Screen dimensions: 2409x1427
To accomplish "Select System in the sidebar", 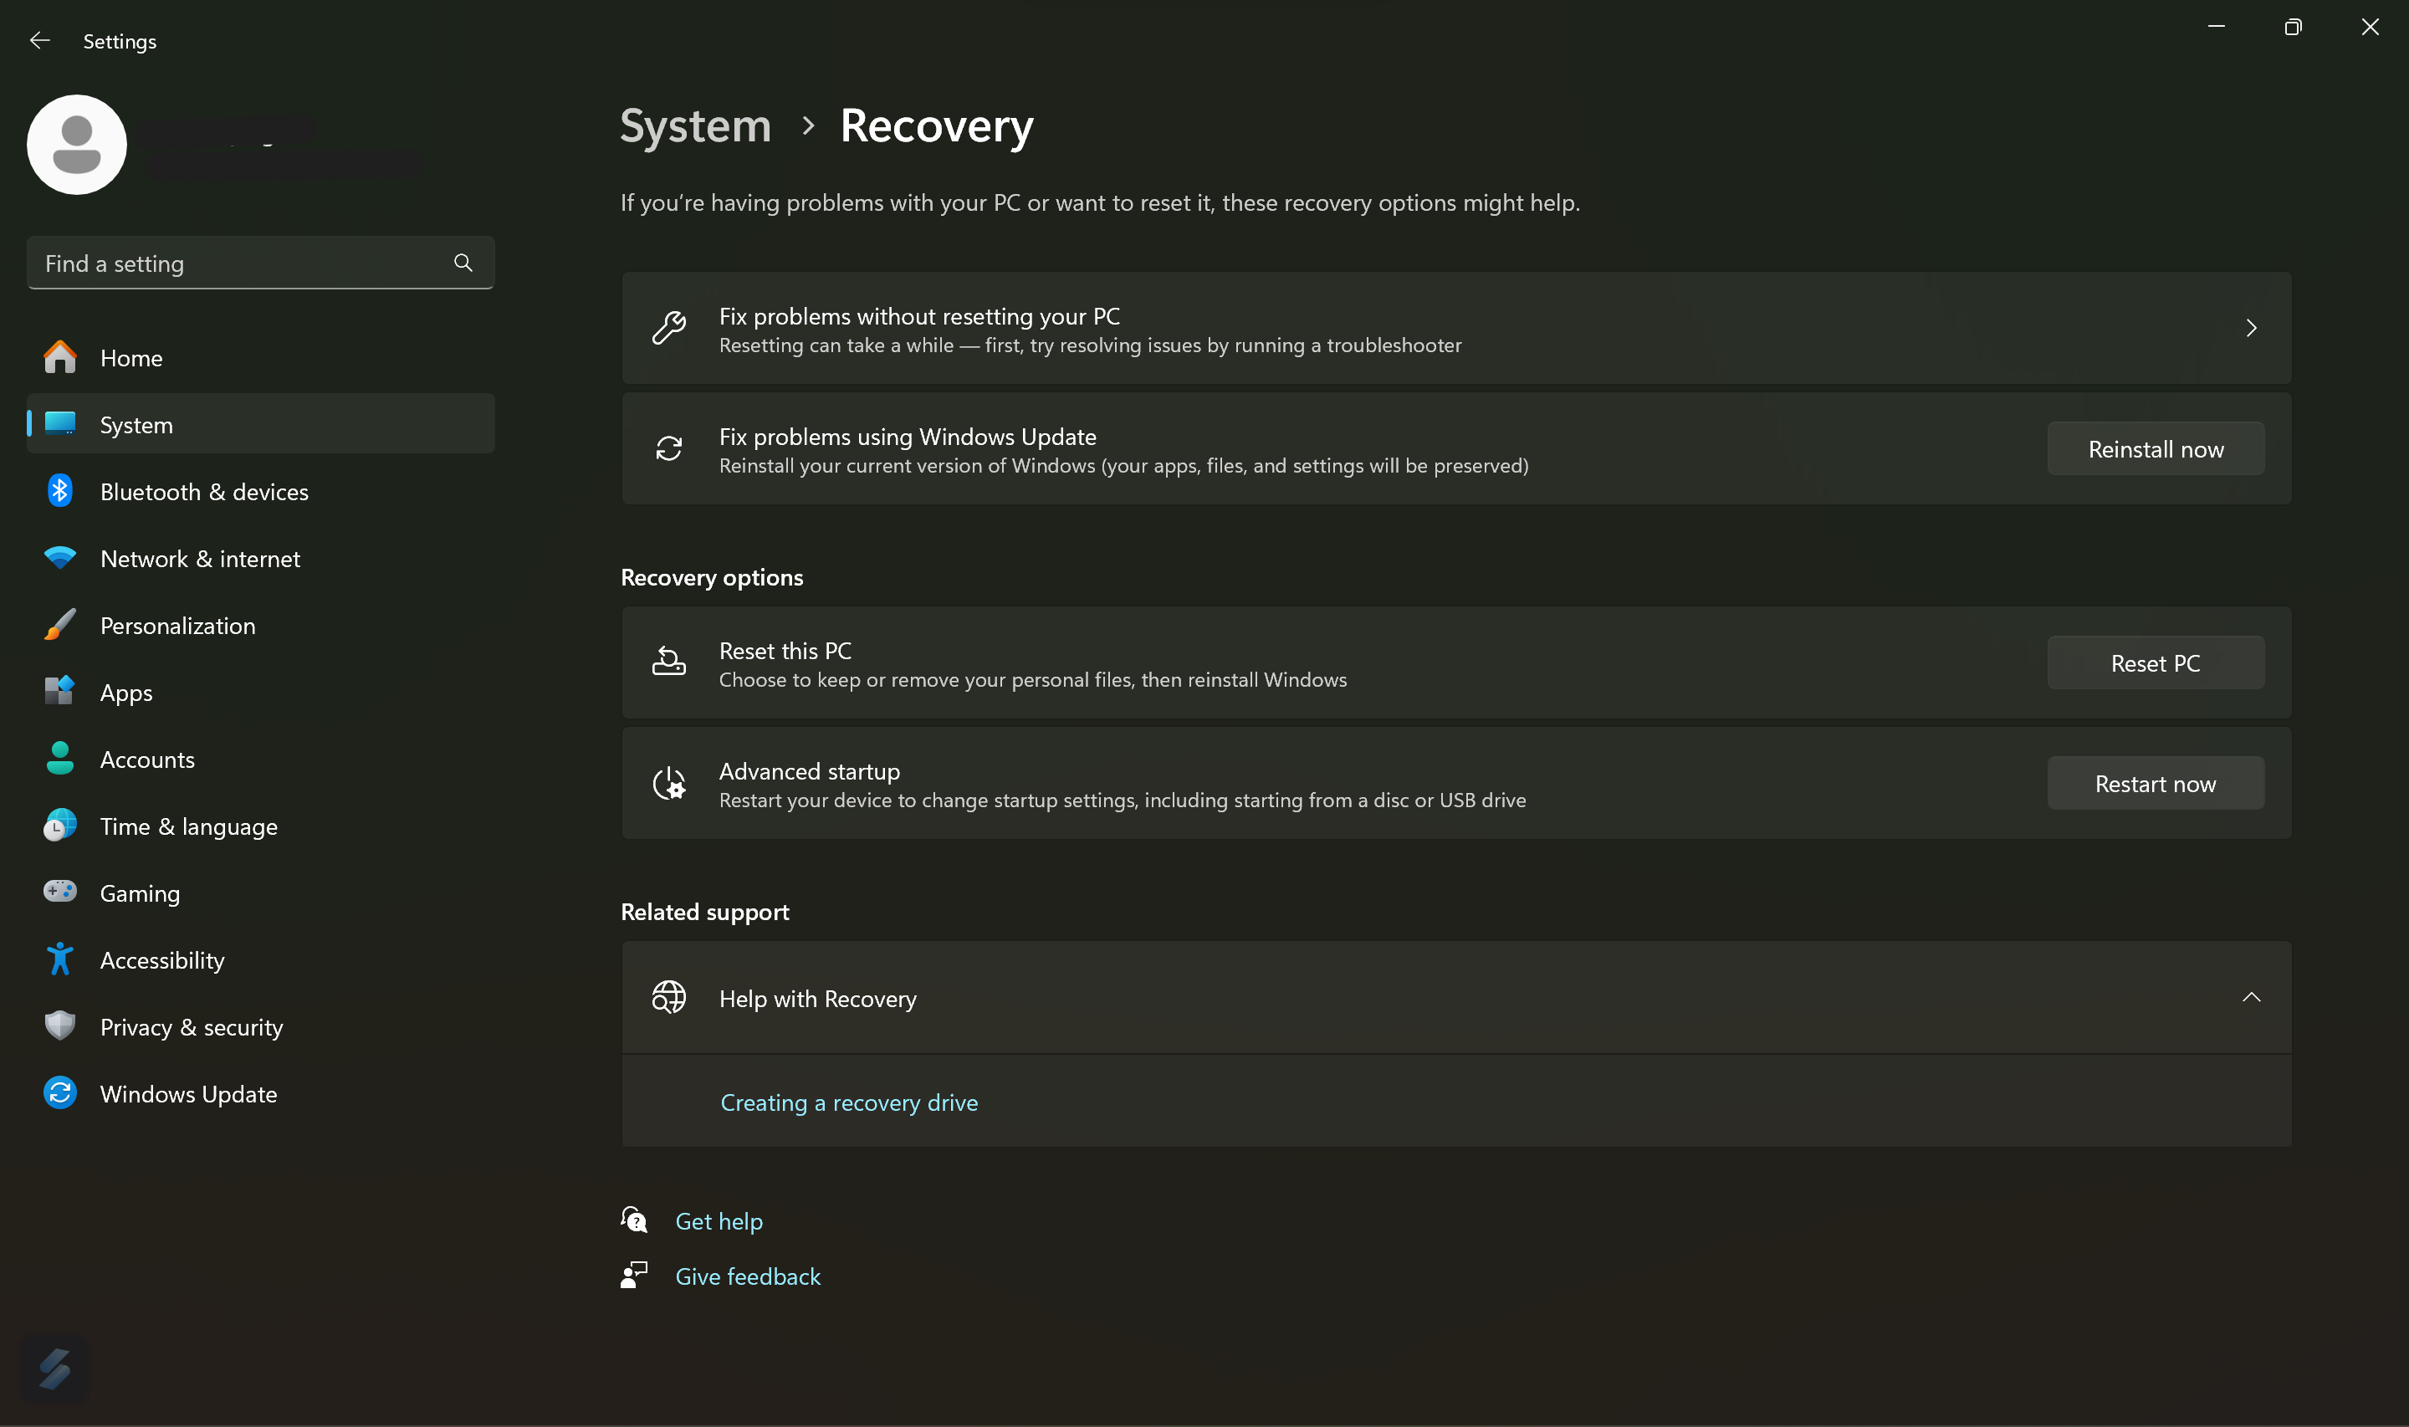I will [260, 424].
